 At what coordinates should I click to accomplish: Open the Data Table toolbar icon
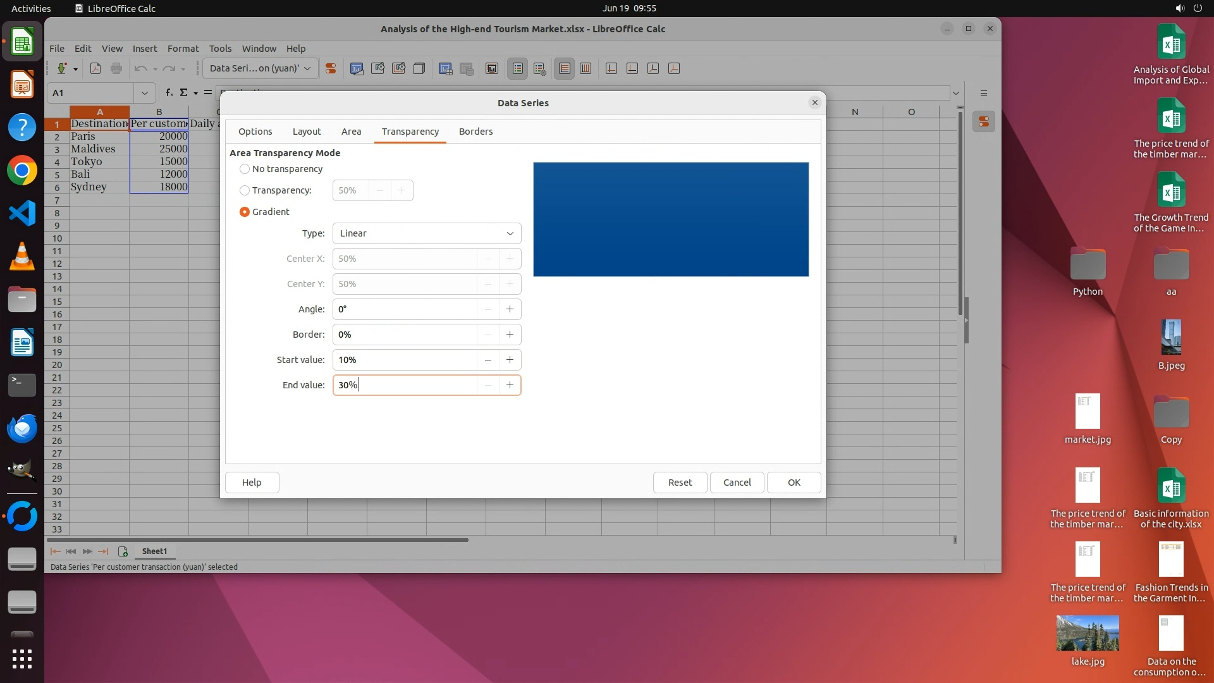467,69
